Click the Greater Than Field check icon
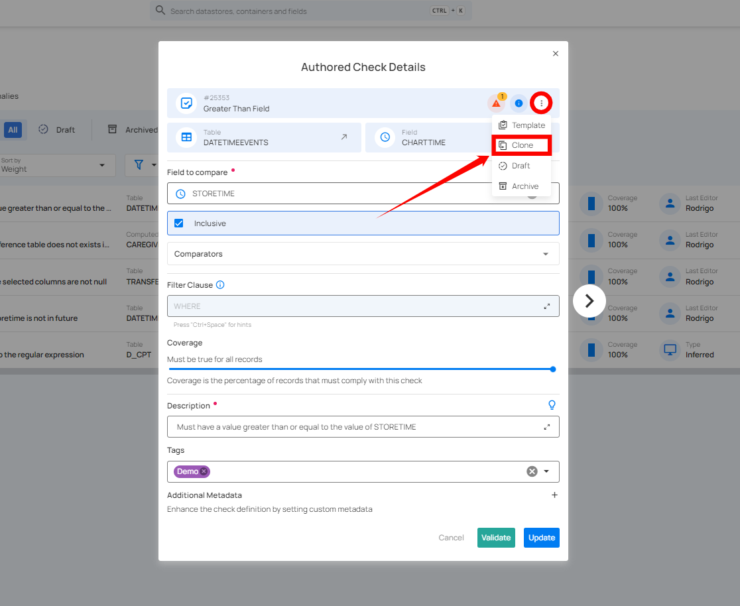Image resolution: width=740 pixels, height=606 pixels. pos(187,103)
